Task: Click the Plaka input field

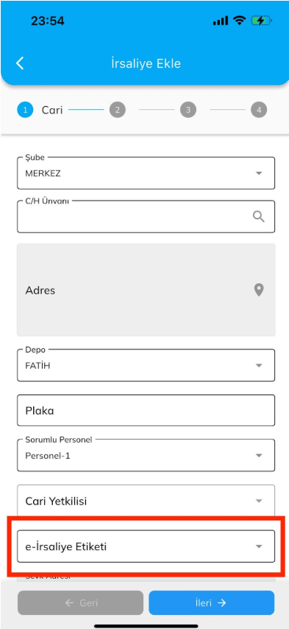Action: [x=146, y=411]
